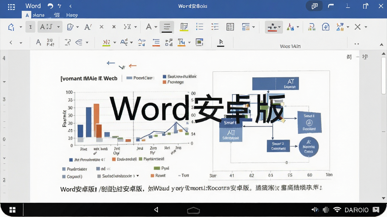Open the Heng ribbon tab

72,15
